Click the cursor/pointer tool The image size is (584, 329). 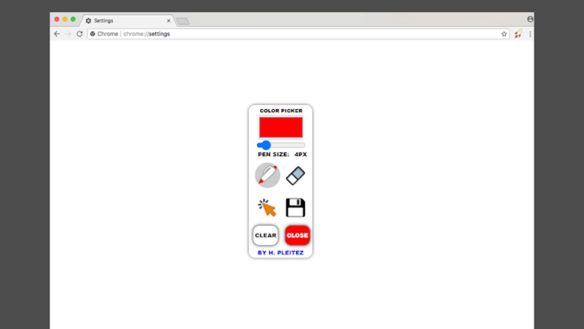pyautogui.click(x=267, y=207)
